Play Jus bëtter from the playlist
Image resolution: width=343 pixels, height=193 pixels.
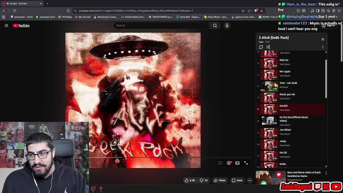coord(290,133)
